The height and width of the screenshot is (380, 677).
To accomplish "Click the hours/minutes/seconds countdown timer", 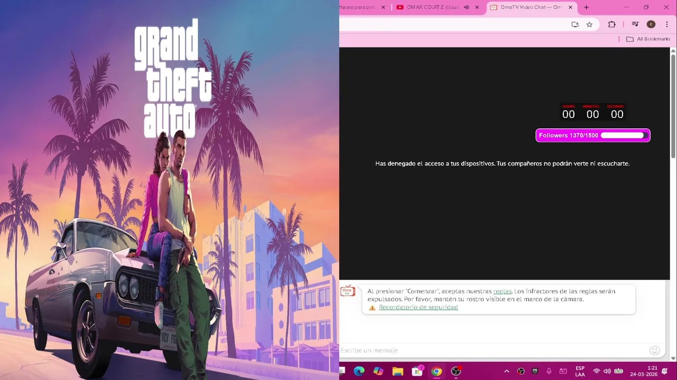I will [x=593, y=112].
